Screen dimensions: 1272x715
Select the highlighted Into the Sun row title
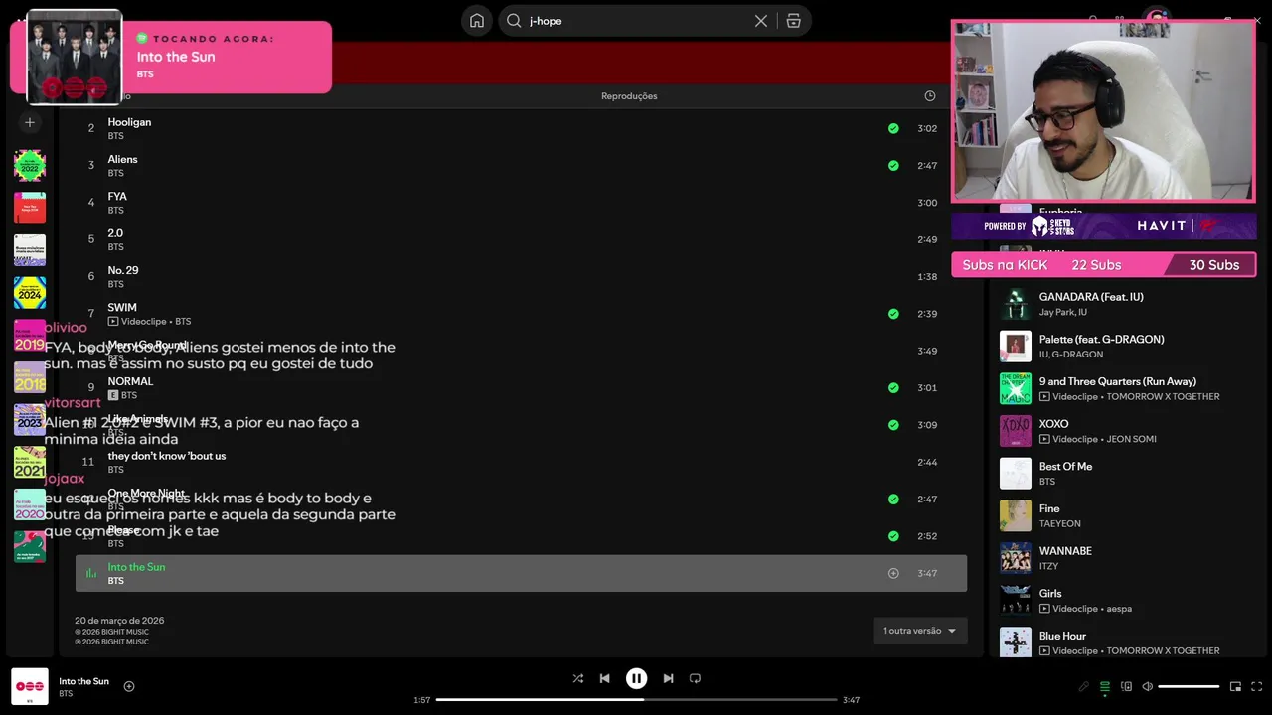click(x=136, y=567)
